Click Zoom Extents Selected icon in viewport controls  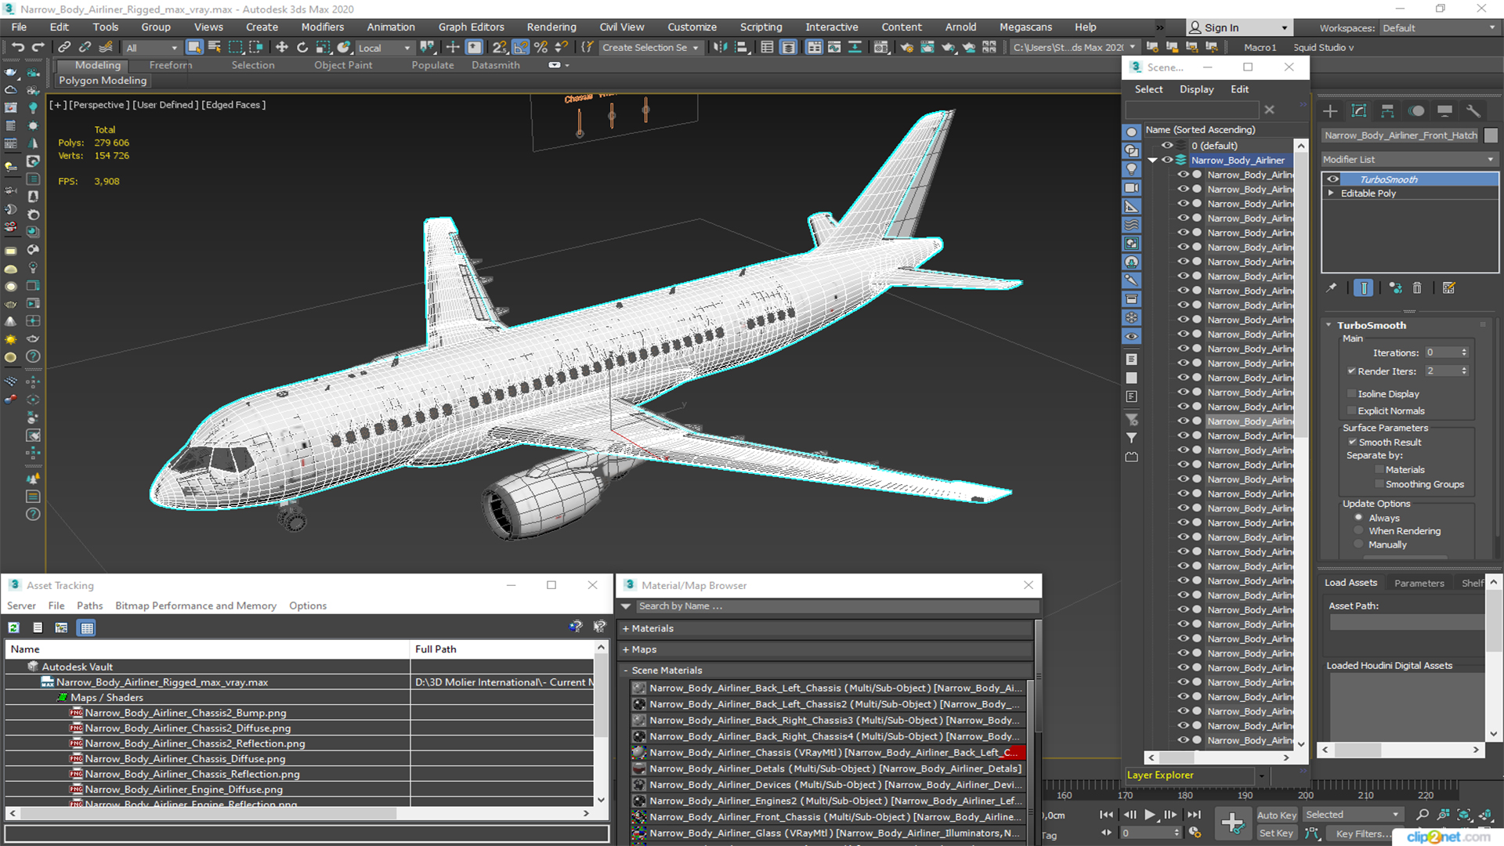coord(1464,815)
